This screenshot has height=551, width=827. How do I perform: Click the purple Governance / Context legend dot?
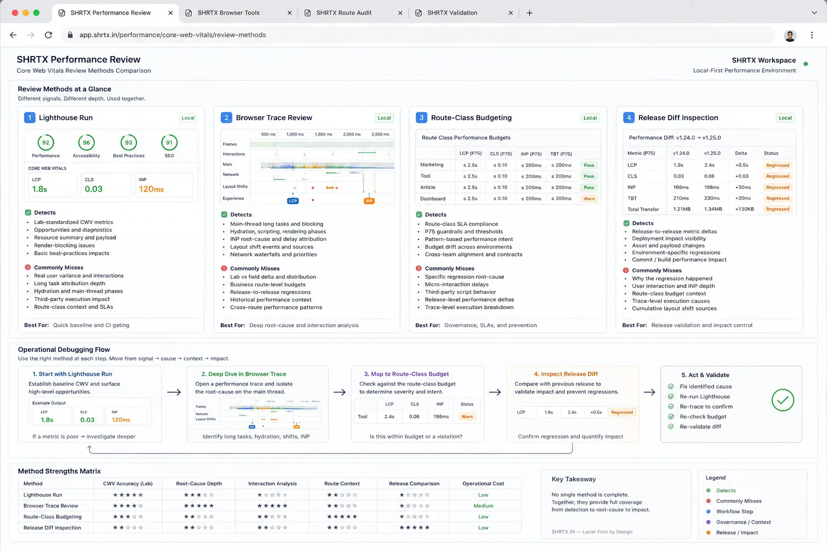pos(709,522)
